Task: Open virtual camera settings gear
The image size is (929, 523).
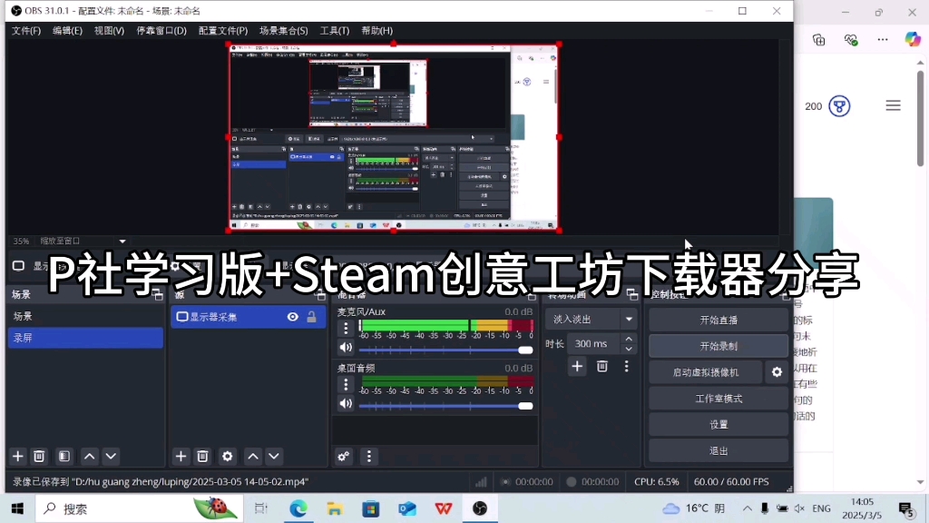Action: click(x=777, y=371)
